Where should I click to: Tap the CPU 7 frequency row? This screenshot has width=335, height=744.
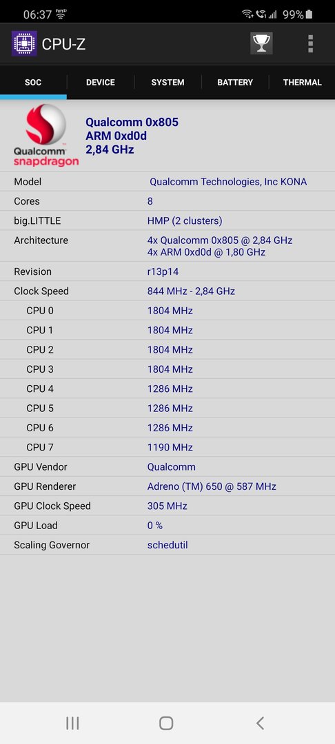167,447
